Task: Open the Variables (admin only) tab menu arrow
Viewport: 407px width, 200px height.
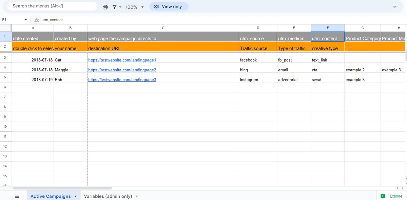Action: click(x=137, y=196)
